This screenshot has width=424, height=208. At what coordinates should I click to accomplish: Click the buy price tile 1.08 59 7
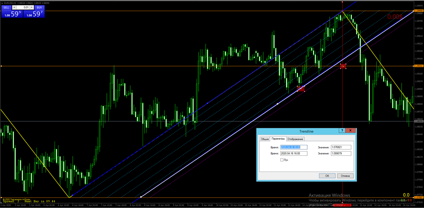(x=34, y=14)
